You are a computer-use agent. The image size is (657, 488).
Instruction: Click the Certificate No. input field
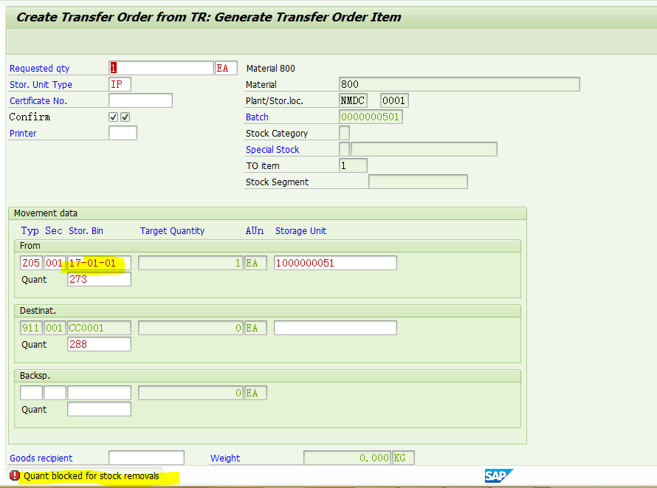[140, 100]
